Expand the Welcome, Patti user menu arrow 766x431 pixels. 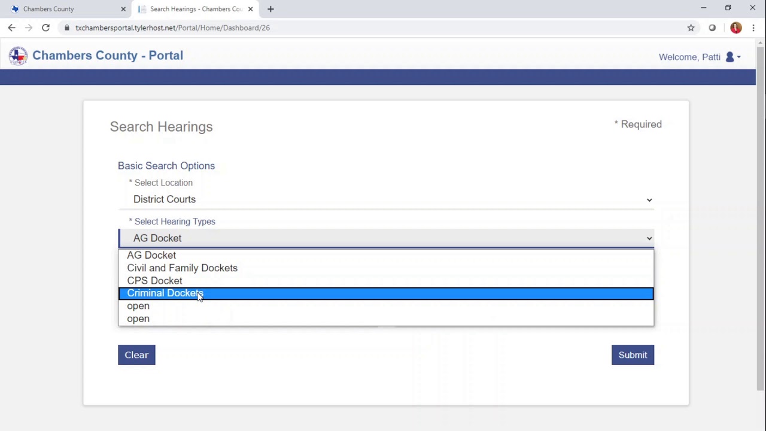pyautogui.click(x=739, y=57)
